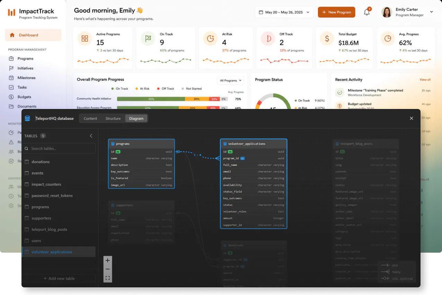The image size is (442, 295).
Task: Click the New Program button
Action: pos(336,12)
